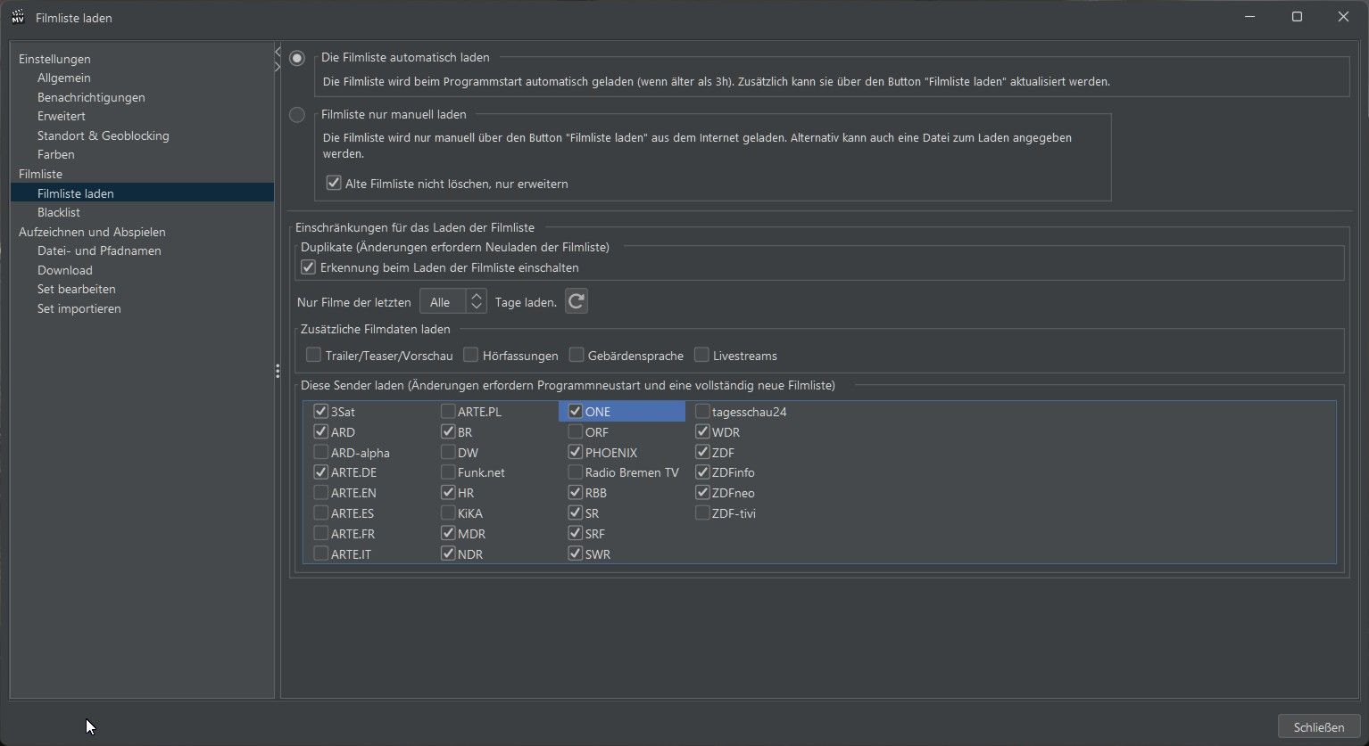Screen dimensions: 1369x746
Task: Select 'Set bearbeiten' in sidebar
Action: coord(77,289)
